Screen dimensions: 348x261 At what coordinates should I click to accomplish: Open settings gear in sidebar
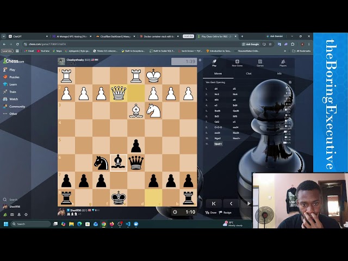(x=26, y=214)
